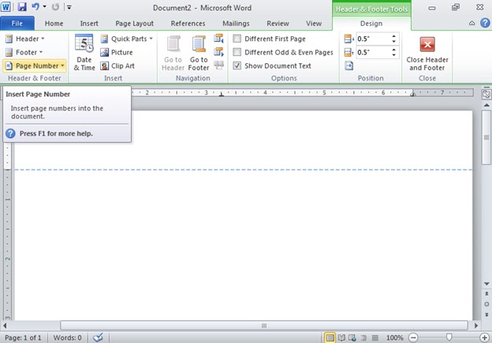The image size is (492, 343).
Task: Open the Customize Quick Access Toolbar arrow
Action: tap(69, 7)
